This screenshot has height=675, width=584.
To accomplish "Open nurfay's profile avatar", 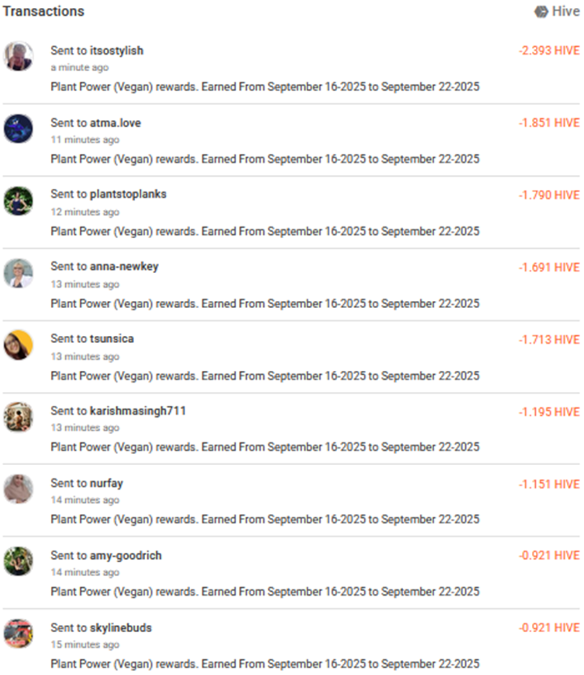I will pyautogui.click(x=18, y=489).
